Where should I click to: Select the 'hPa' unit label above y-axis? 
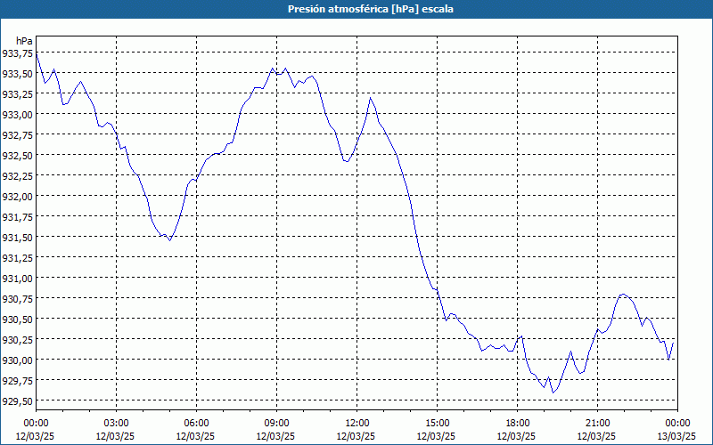pyautogui.click(x=24, y=41)
